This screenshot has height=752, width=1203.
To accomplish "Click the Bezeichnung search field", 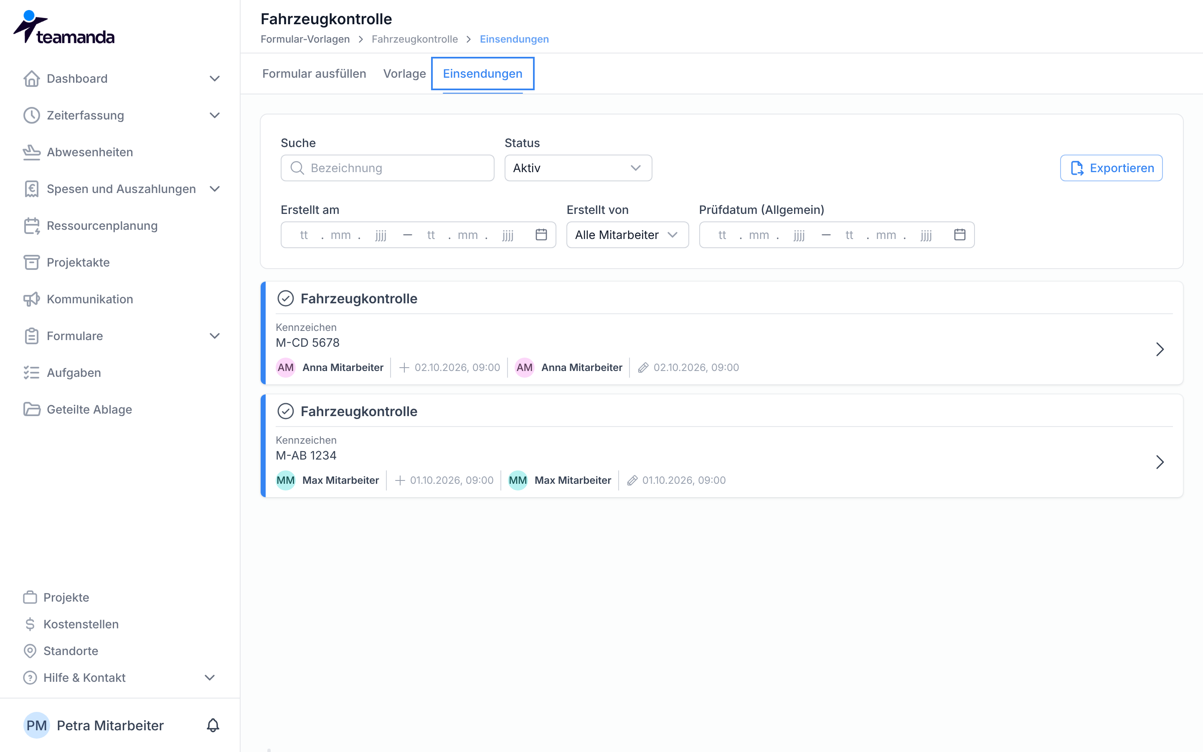I will click(x=387, y=168).
